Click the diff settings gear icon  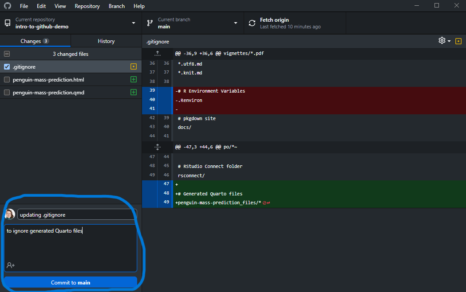coord(442,41)
